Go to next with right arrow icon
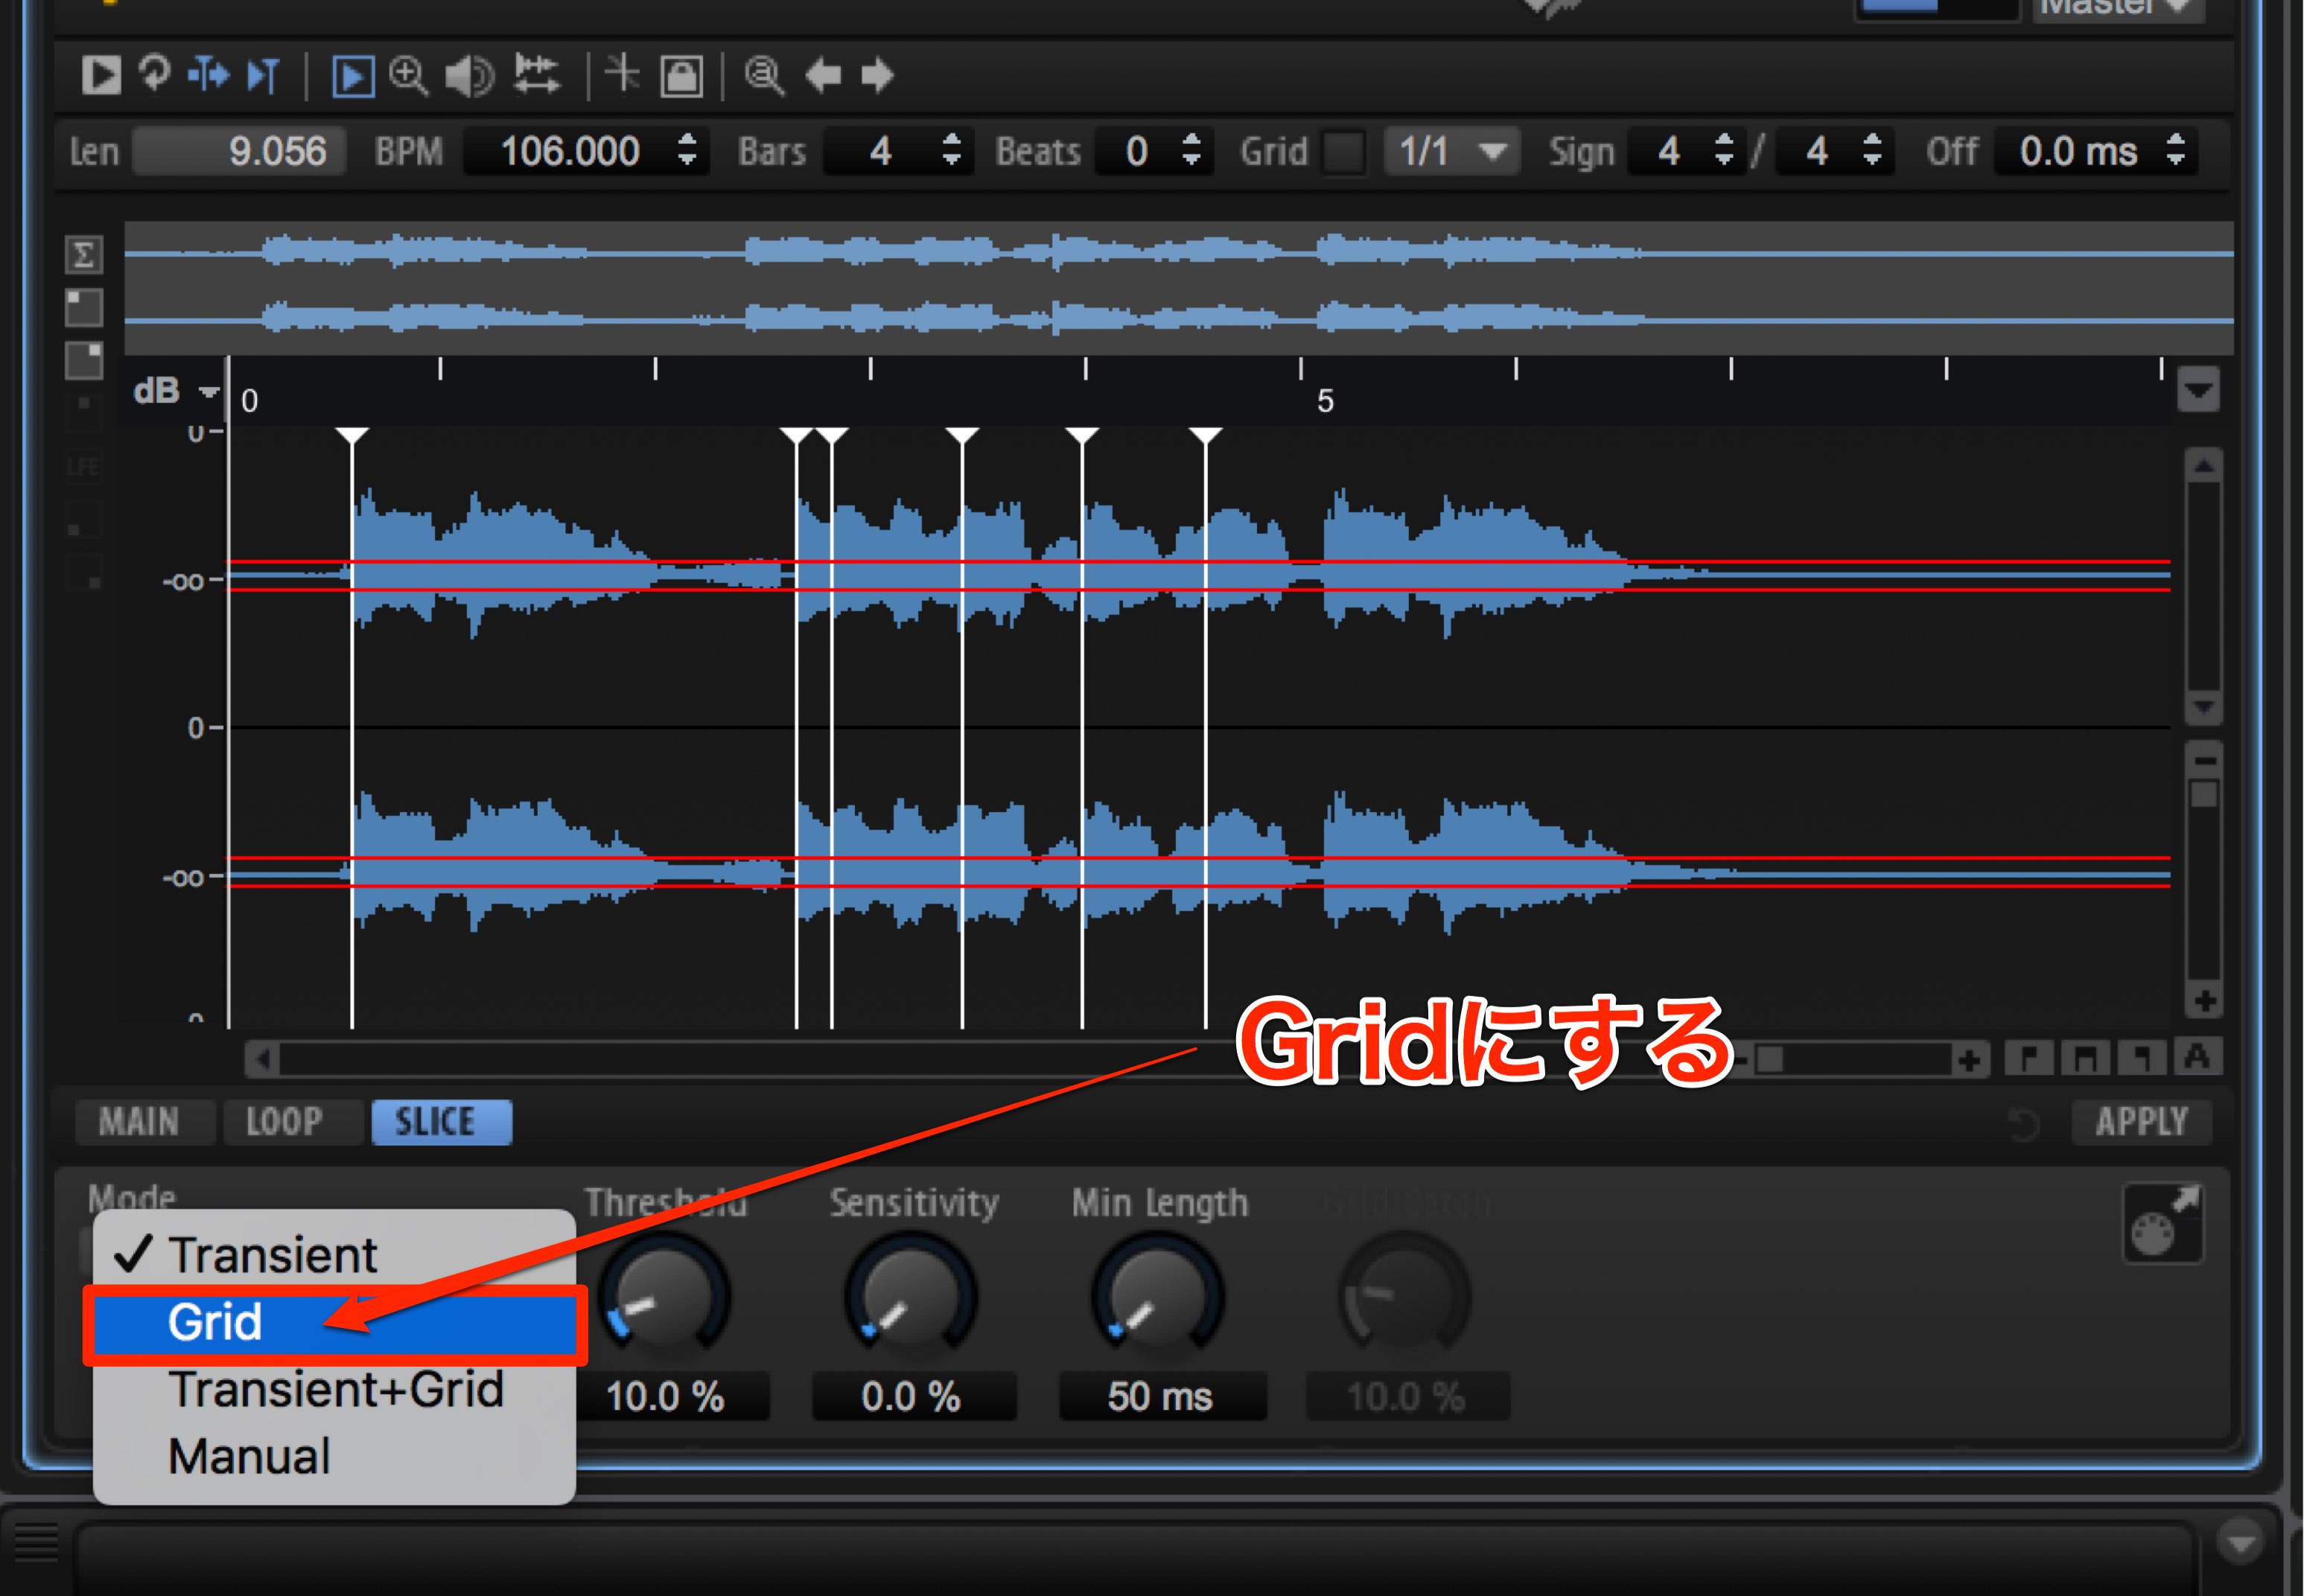2304x1596 pixels. point(877,75)
